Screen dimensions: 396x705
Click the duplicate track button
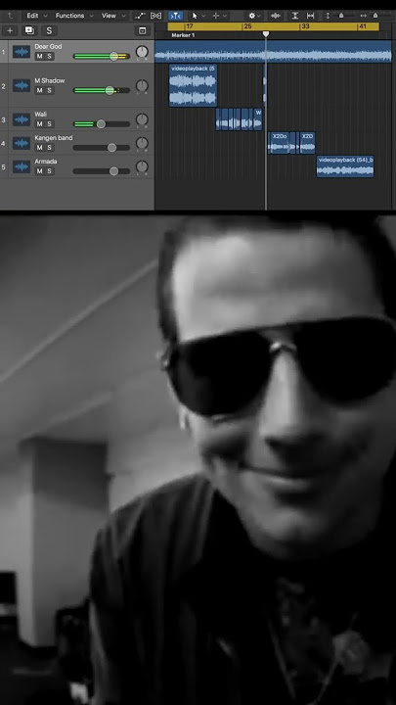[x=29, y=30]
